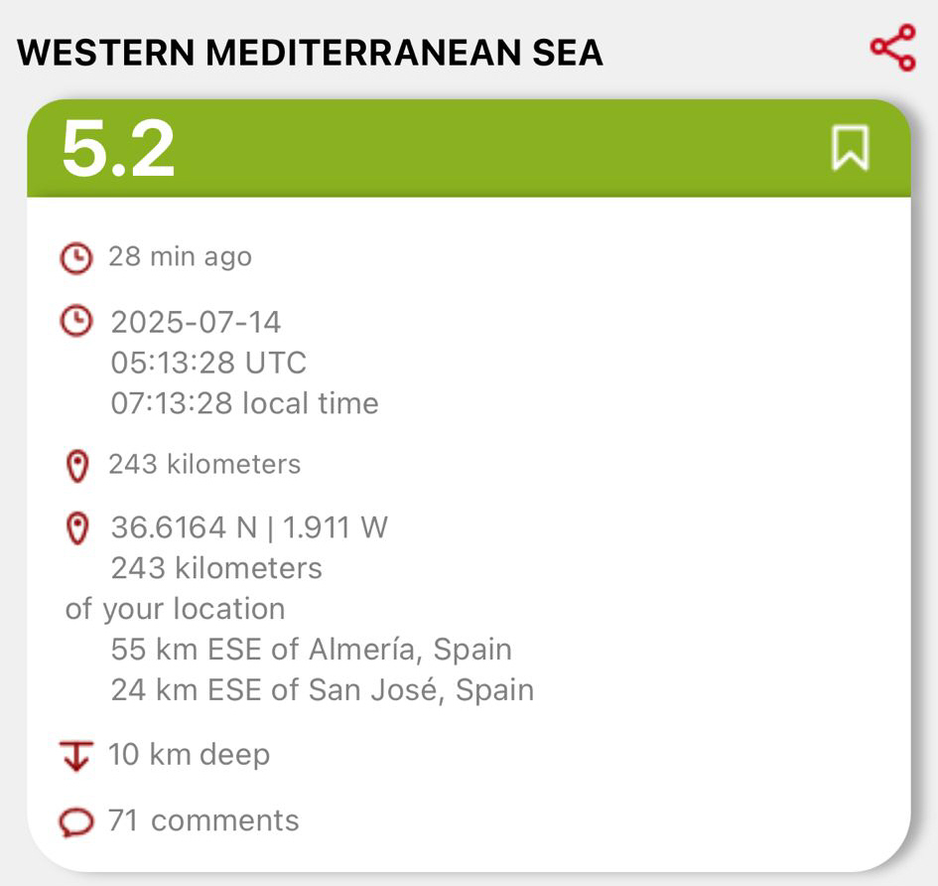Tap the pin icon beside the distance line
The image size is (938, 886).
(x=76, y=466)
